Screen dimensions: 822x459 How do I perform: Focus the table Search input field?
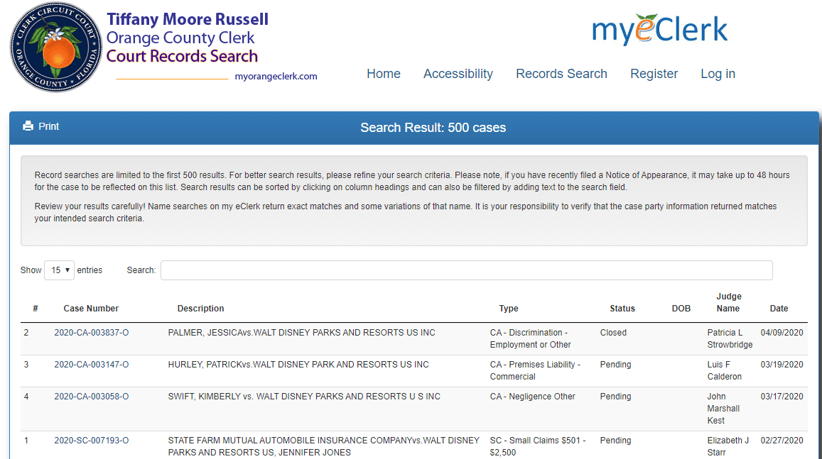(x=467, y=270)
